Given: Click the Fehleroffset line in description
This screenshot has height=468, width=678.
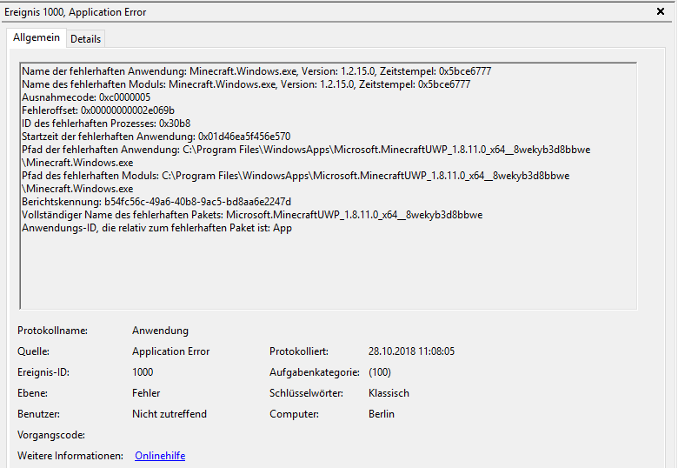Looking at the screenshot, I should (98, 110).
